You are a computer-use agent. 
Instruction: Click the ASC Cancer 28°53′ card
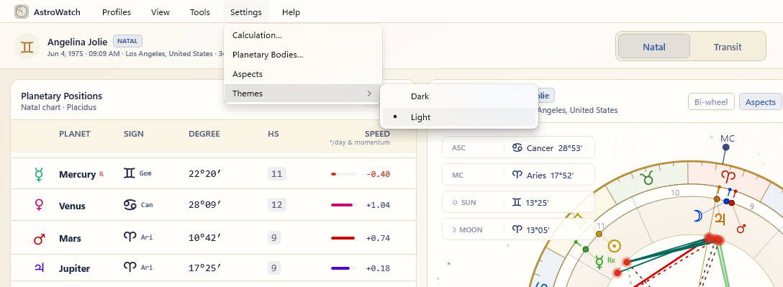tap(518, 148)
